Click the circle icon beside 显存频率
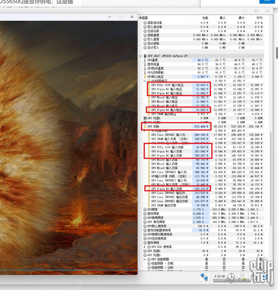 pos(145,214)
